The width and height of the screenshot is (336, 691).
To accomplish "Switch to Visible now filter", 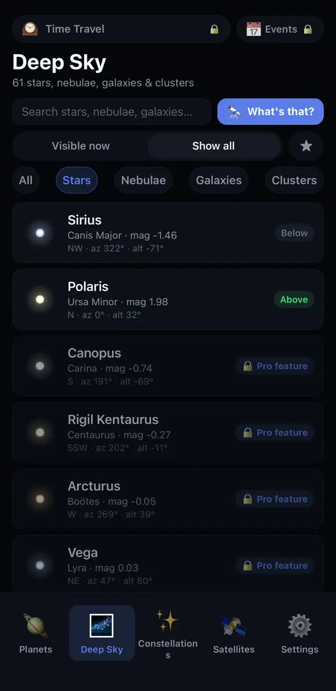I will 81,146.
